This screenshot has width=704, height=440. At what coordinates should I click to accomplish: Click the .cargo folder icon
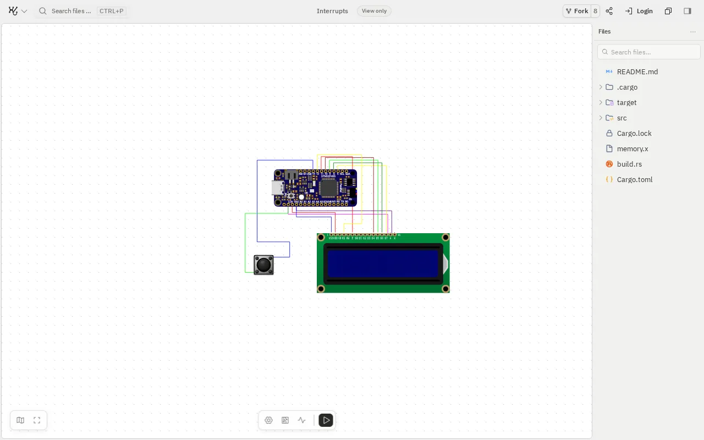tap(609, 87)
